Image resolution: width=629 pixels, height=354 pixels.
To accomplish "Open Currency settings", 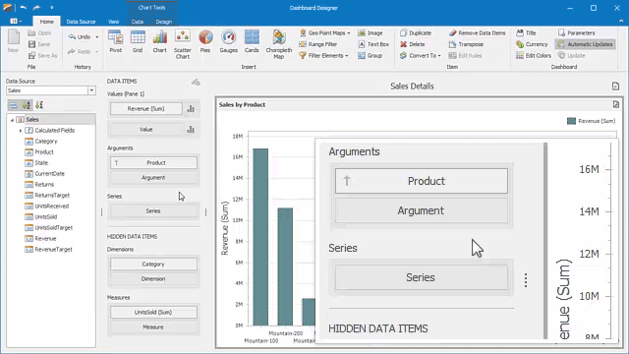I will click(532, 44).
